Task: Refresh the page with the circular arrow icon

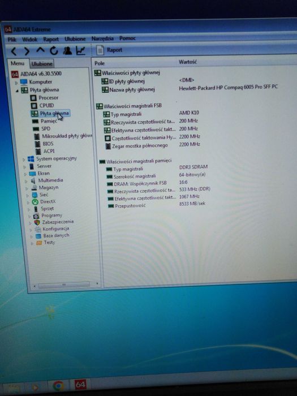Action: (x=54, y=51)
